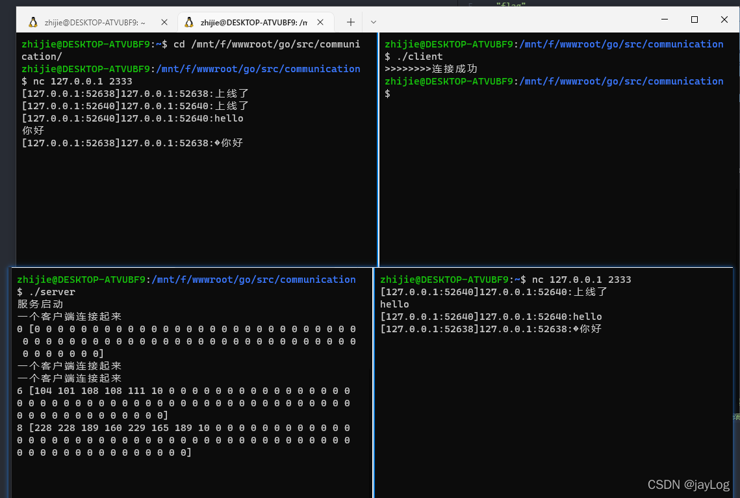Click the Linux penguin icon on second tab
Viewport: 740px width, 498px height.
pyautogui.click(x=189, y=22)
